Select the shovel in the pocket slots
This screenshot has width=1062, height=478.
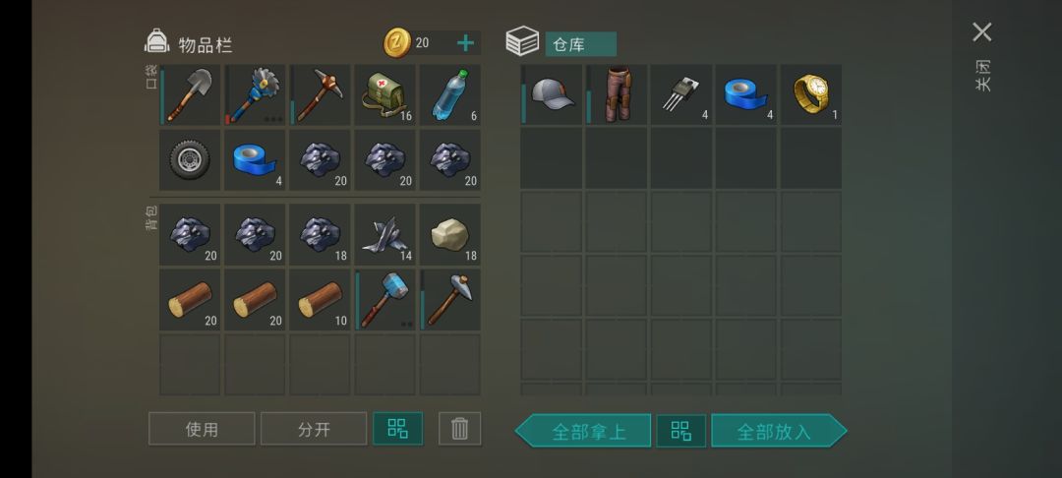pos(190,94)
